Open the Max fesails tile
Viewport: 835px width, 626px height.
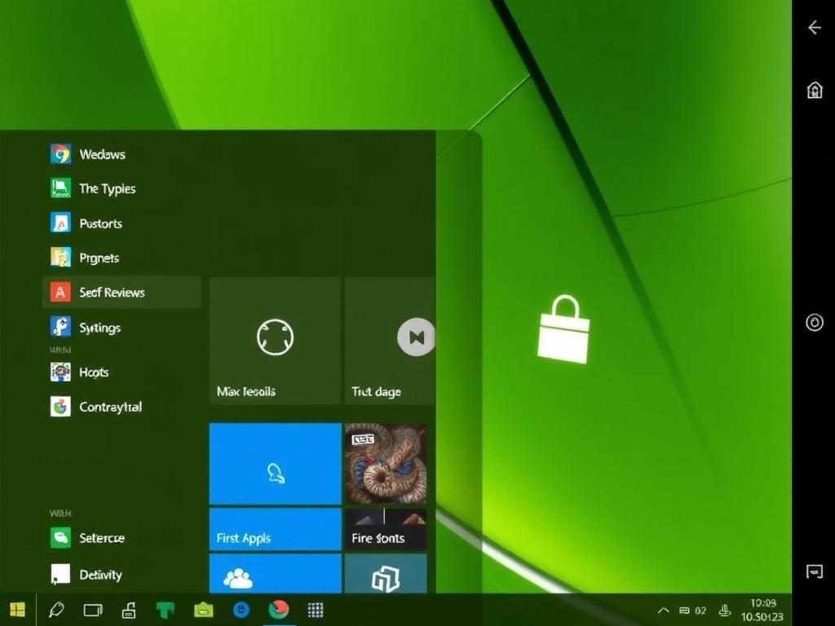(x=274, y=340)
